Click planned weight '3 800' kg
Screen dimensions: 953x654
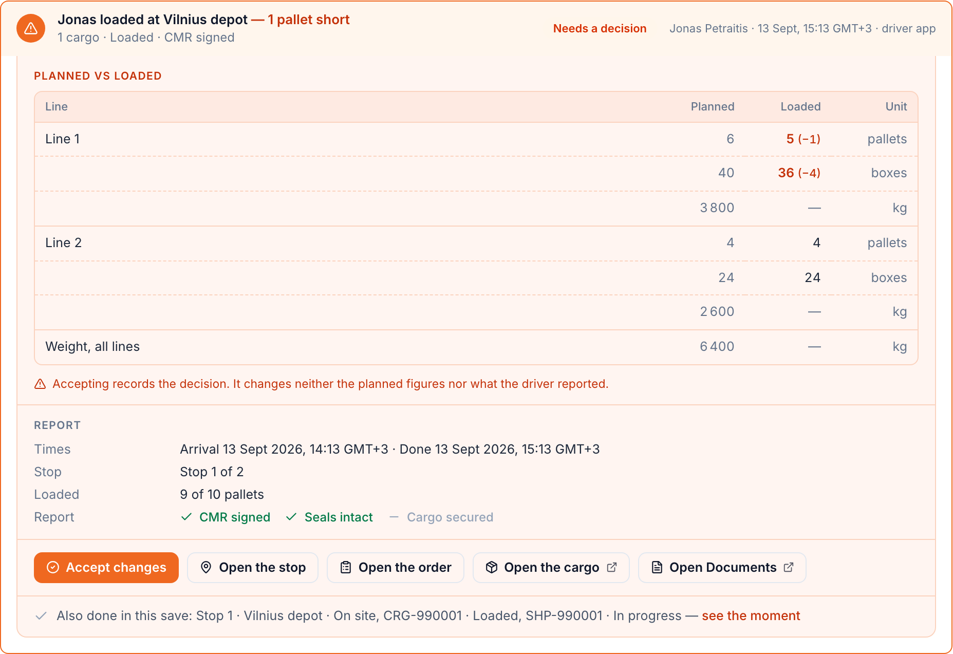pyautogui.click(x=717, y=208)
